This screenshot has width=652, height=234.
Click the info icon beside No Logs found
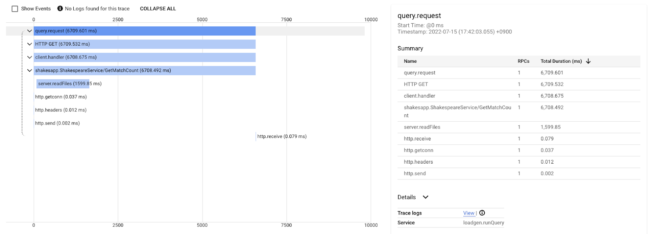[60, 9]
